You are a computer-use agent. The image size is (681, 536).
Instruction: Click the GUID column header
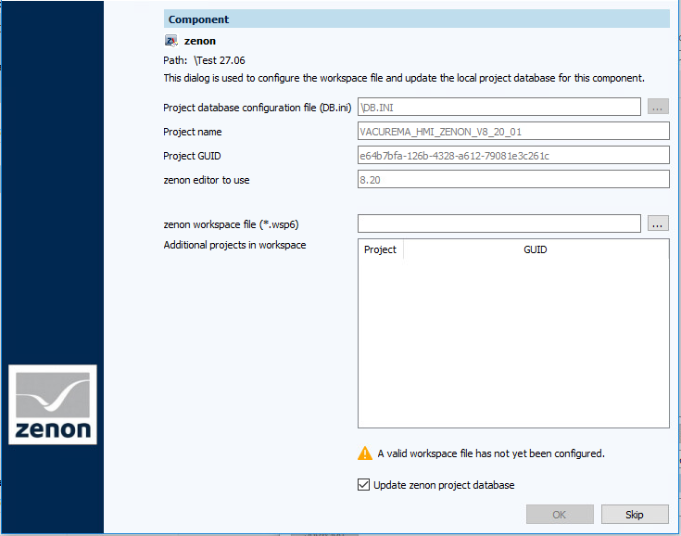click(535, 249)
